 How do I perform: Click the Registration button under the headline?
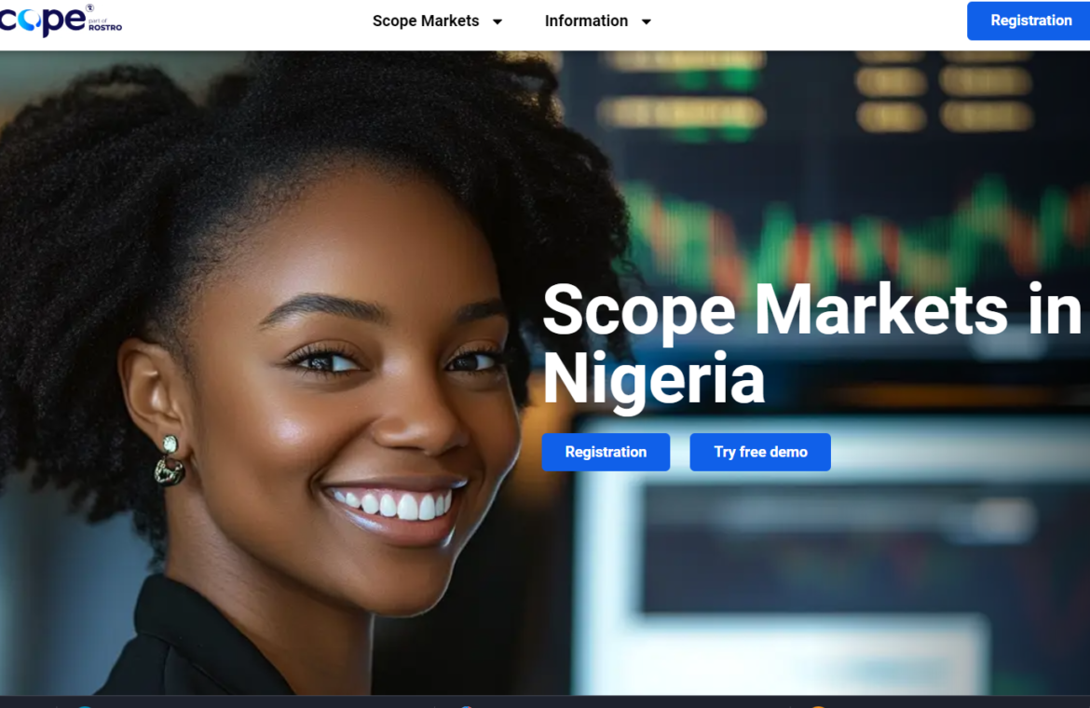click(606, 452)
